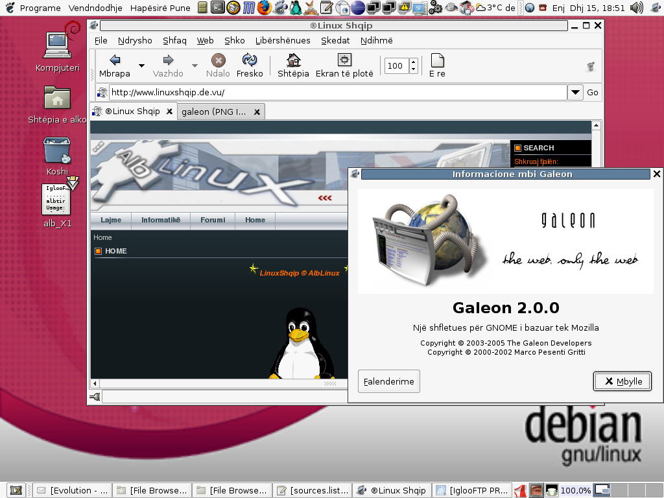Viewport: 664px width, 498px height.
Task: Open the Skedat menu
Action: [x=335, y=41]
